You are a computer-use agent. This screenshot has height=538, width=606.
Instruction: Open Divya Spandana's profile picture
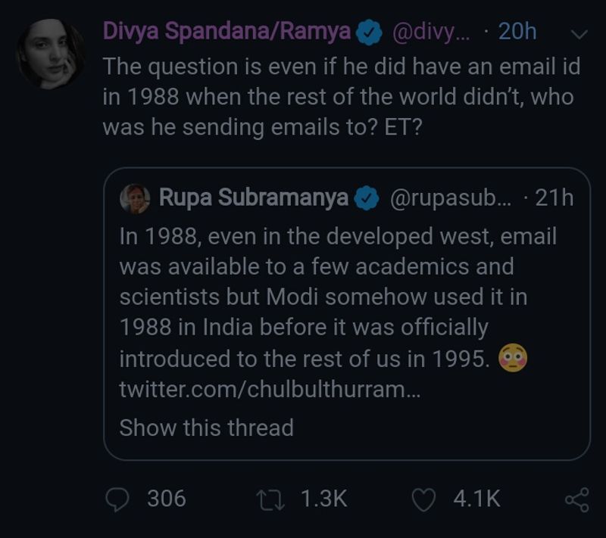click(50, 53)
